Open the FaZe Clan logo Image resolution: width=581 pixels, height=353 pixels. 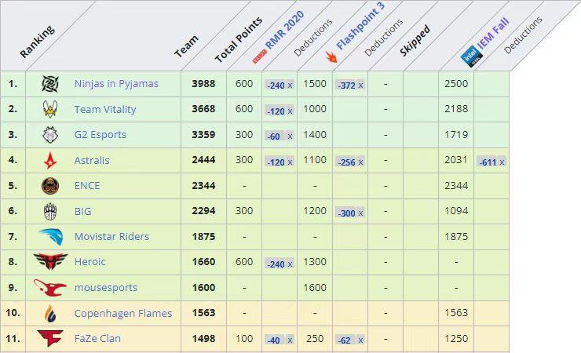click(x=50, y=338)
